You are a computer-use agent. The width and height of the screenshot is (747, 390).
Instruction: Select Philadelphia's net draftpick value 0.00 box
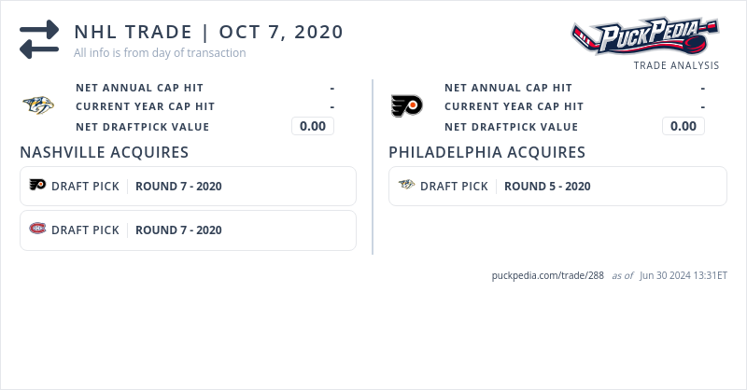(684, 126)
